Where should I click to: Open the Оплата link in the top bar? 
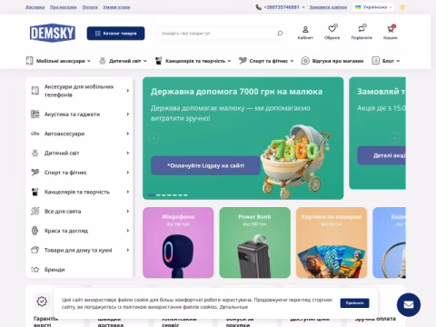[x=90, y=7]
